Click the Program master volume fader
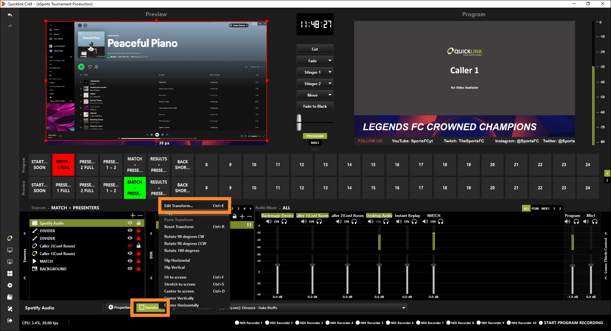Image resolution: width=611 pixels, height=331 pixels. click(x=573, y=265)
